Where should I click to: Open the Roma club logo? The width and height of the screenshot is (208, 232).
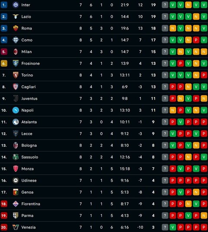point(16,28)
